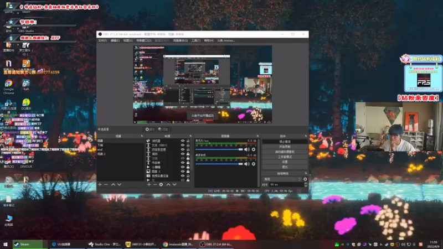Screen dimensions: 443x249
Task: Switch to Steam in the taskbar
Action: click(x=28, y=244)
